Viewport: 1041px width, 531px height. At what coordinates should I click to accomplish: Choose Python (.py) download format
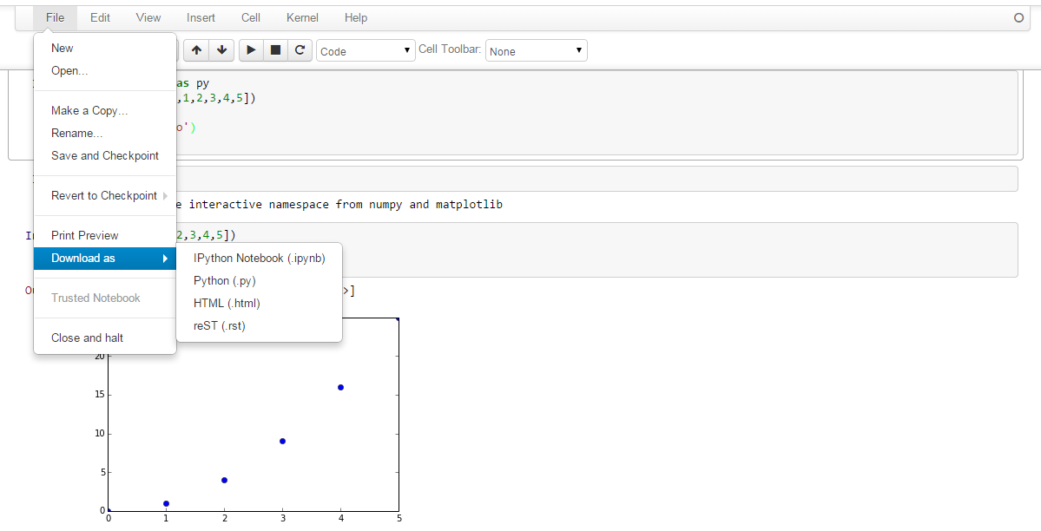click(x=225, y=280)
